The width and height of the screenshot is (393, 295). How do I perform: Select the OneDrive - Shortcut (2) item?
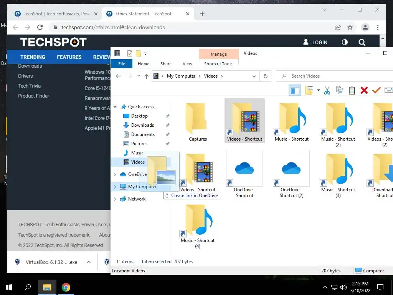click(x=291, y=174)
